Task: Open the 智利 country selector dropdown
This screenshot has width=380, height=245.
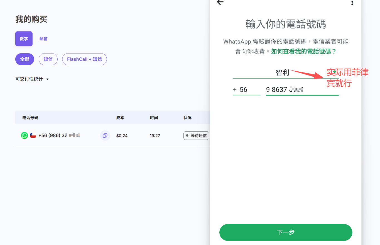Action: (286, 73)
